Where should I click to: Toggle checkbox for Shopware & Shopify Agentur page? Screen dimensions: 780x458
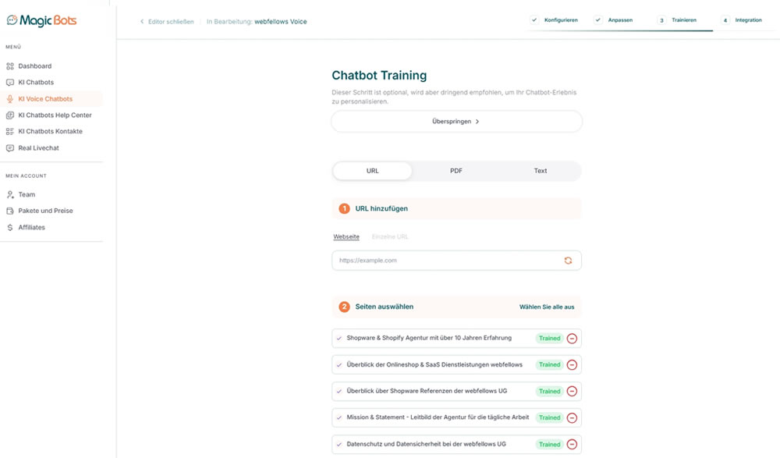(x=339, y=338)
